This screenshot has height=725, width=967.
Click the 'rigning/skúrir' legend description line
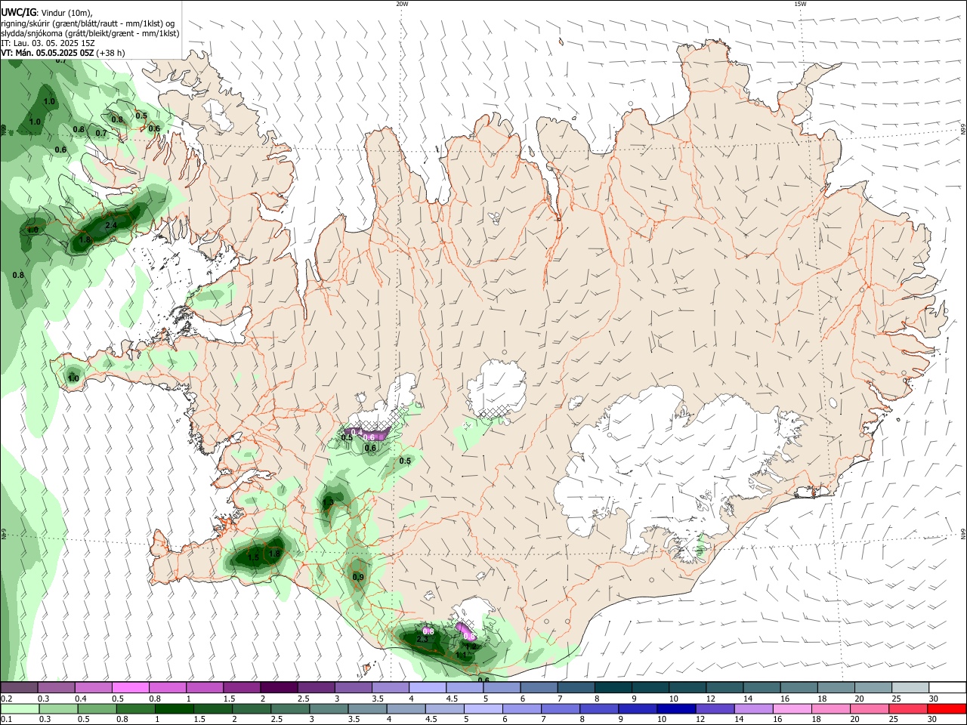tap(88, 23)
